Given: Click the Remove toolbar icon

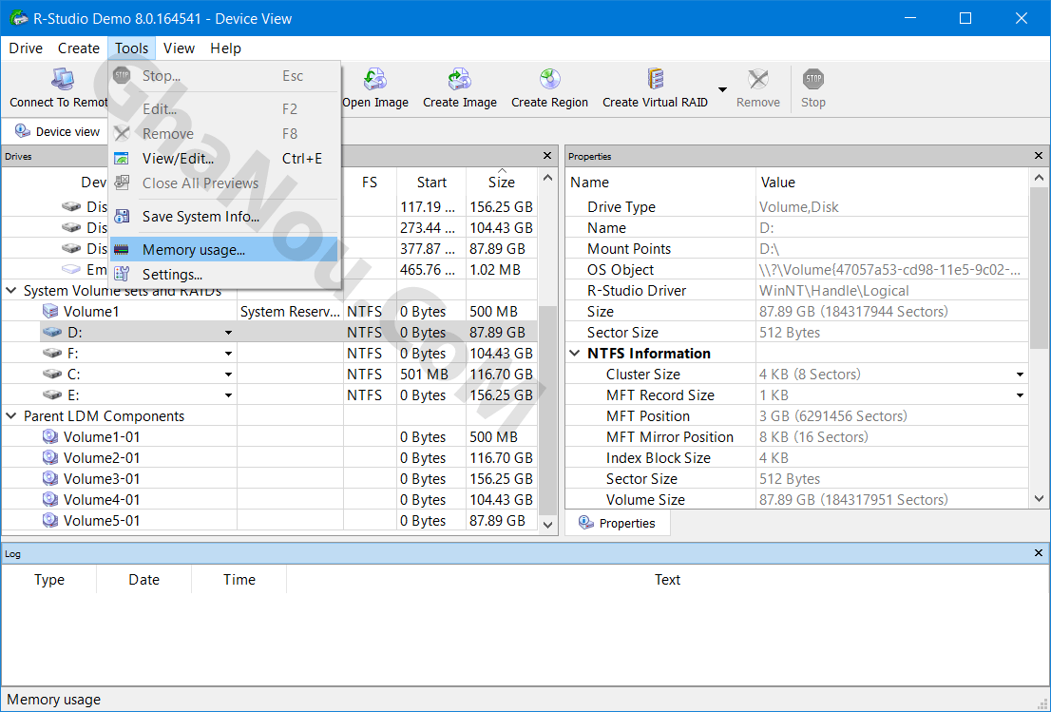Looking at the screenshot, I should point(758,79).
